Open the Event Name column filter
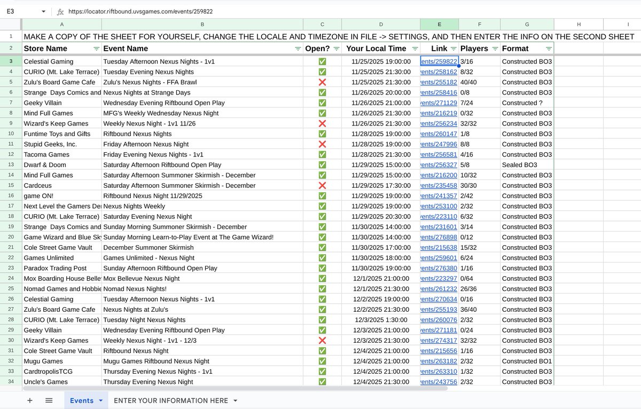 298,48
